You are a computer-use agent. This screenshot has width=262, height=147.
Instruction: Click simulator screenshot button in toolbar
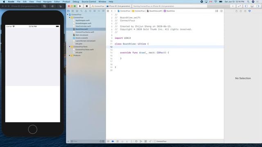pyautogui.click(x=45, y=6)
